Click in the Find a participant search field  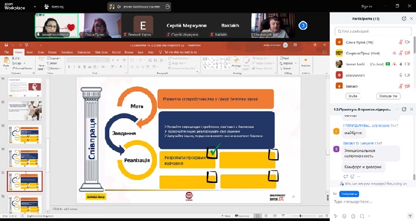click(x=373, y=31)
